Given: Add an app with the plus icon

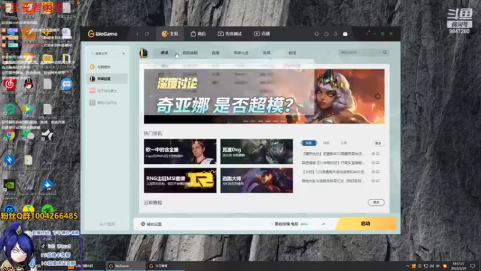Looking at the screenshot, I should tap(123, 54).
